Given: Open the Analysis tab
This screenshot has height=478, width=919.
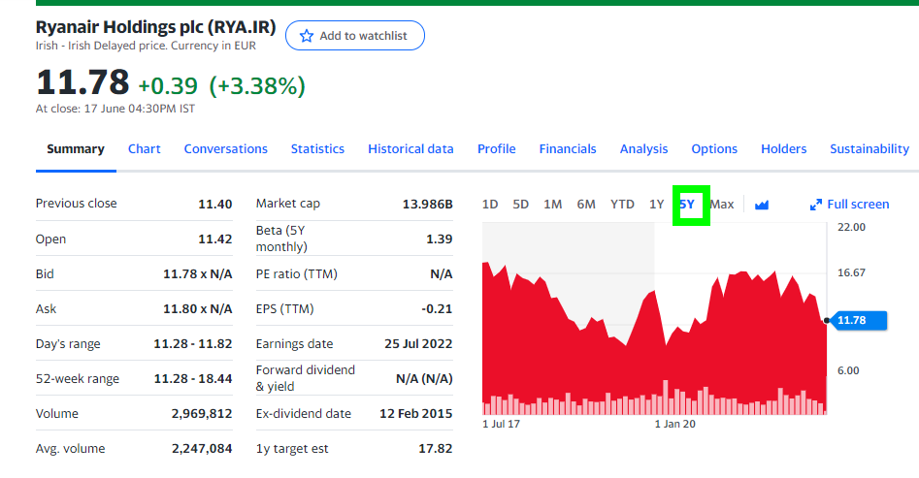Looking at the screenshot, I should pyautogui.click(x=643, y=148).
